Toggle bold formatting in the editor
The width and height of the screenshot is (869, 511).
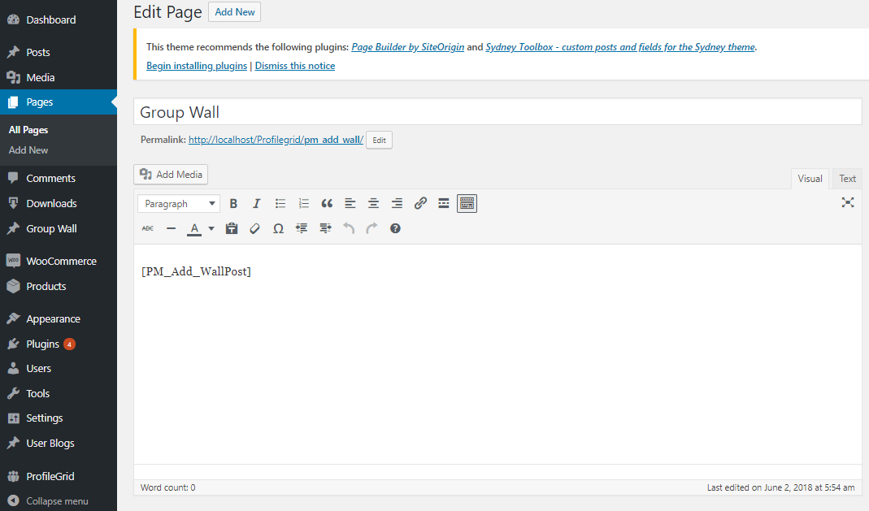pyautogui.click(x=233, y=203)
